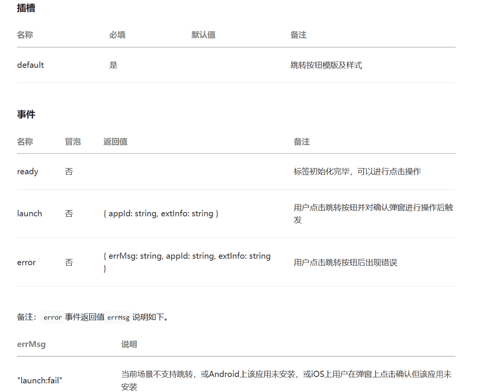
Task: Click the inline error code span after 备注
Action: pyautogui.click(x=53, y=317)
